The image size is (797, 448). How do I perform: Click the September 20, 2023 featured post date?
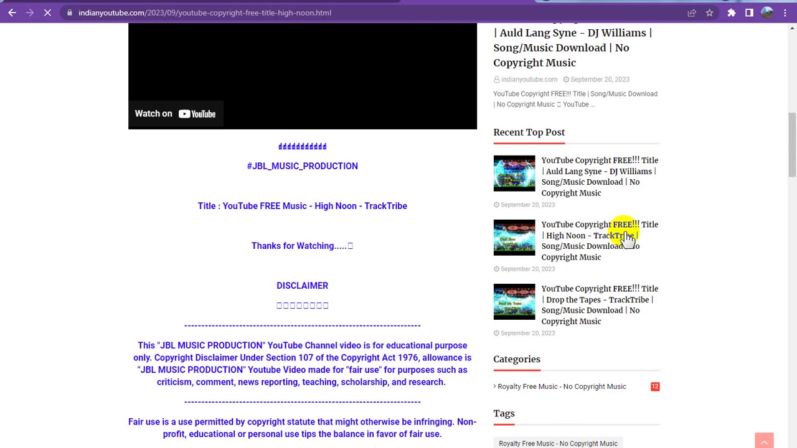(600, 80)
